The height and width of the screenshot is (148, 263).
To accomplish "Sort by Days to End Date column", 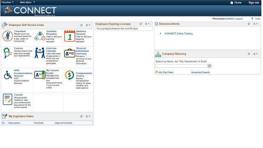I will pyautogui.click(x=64, y=123).
